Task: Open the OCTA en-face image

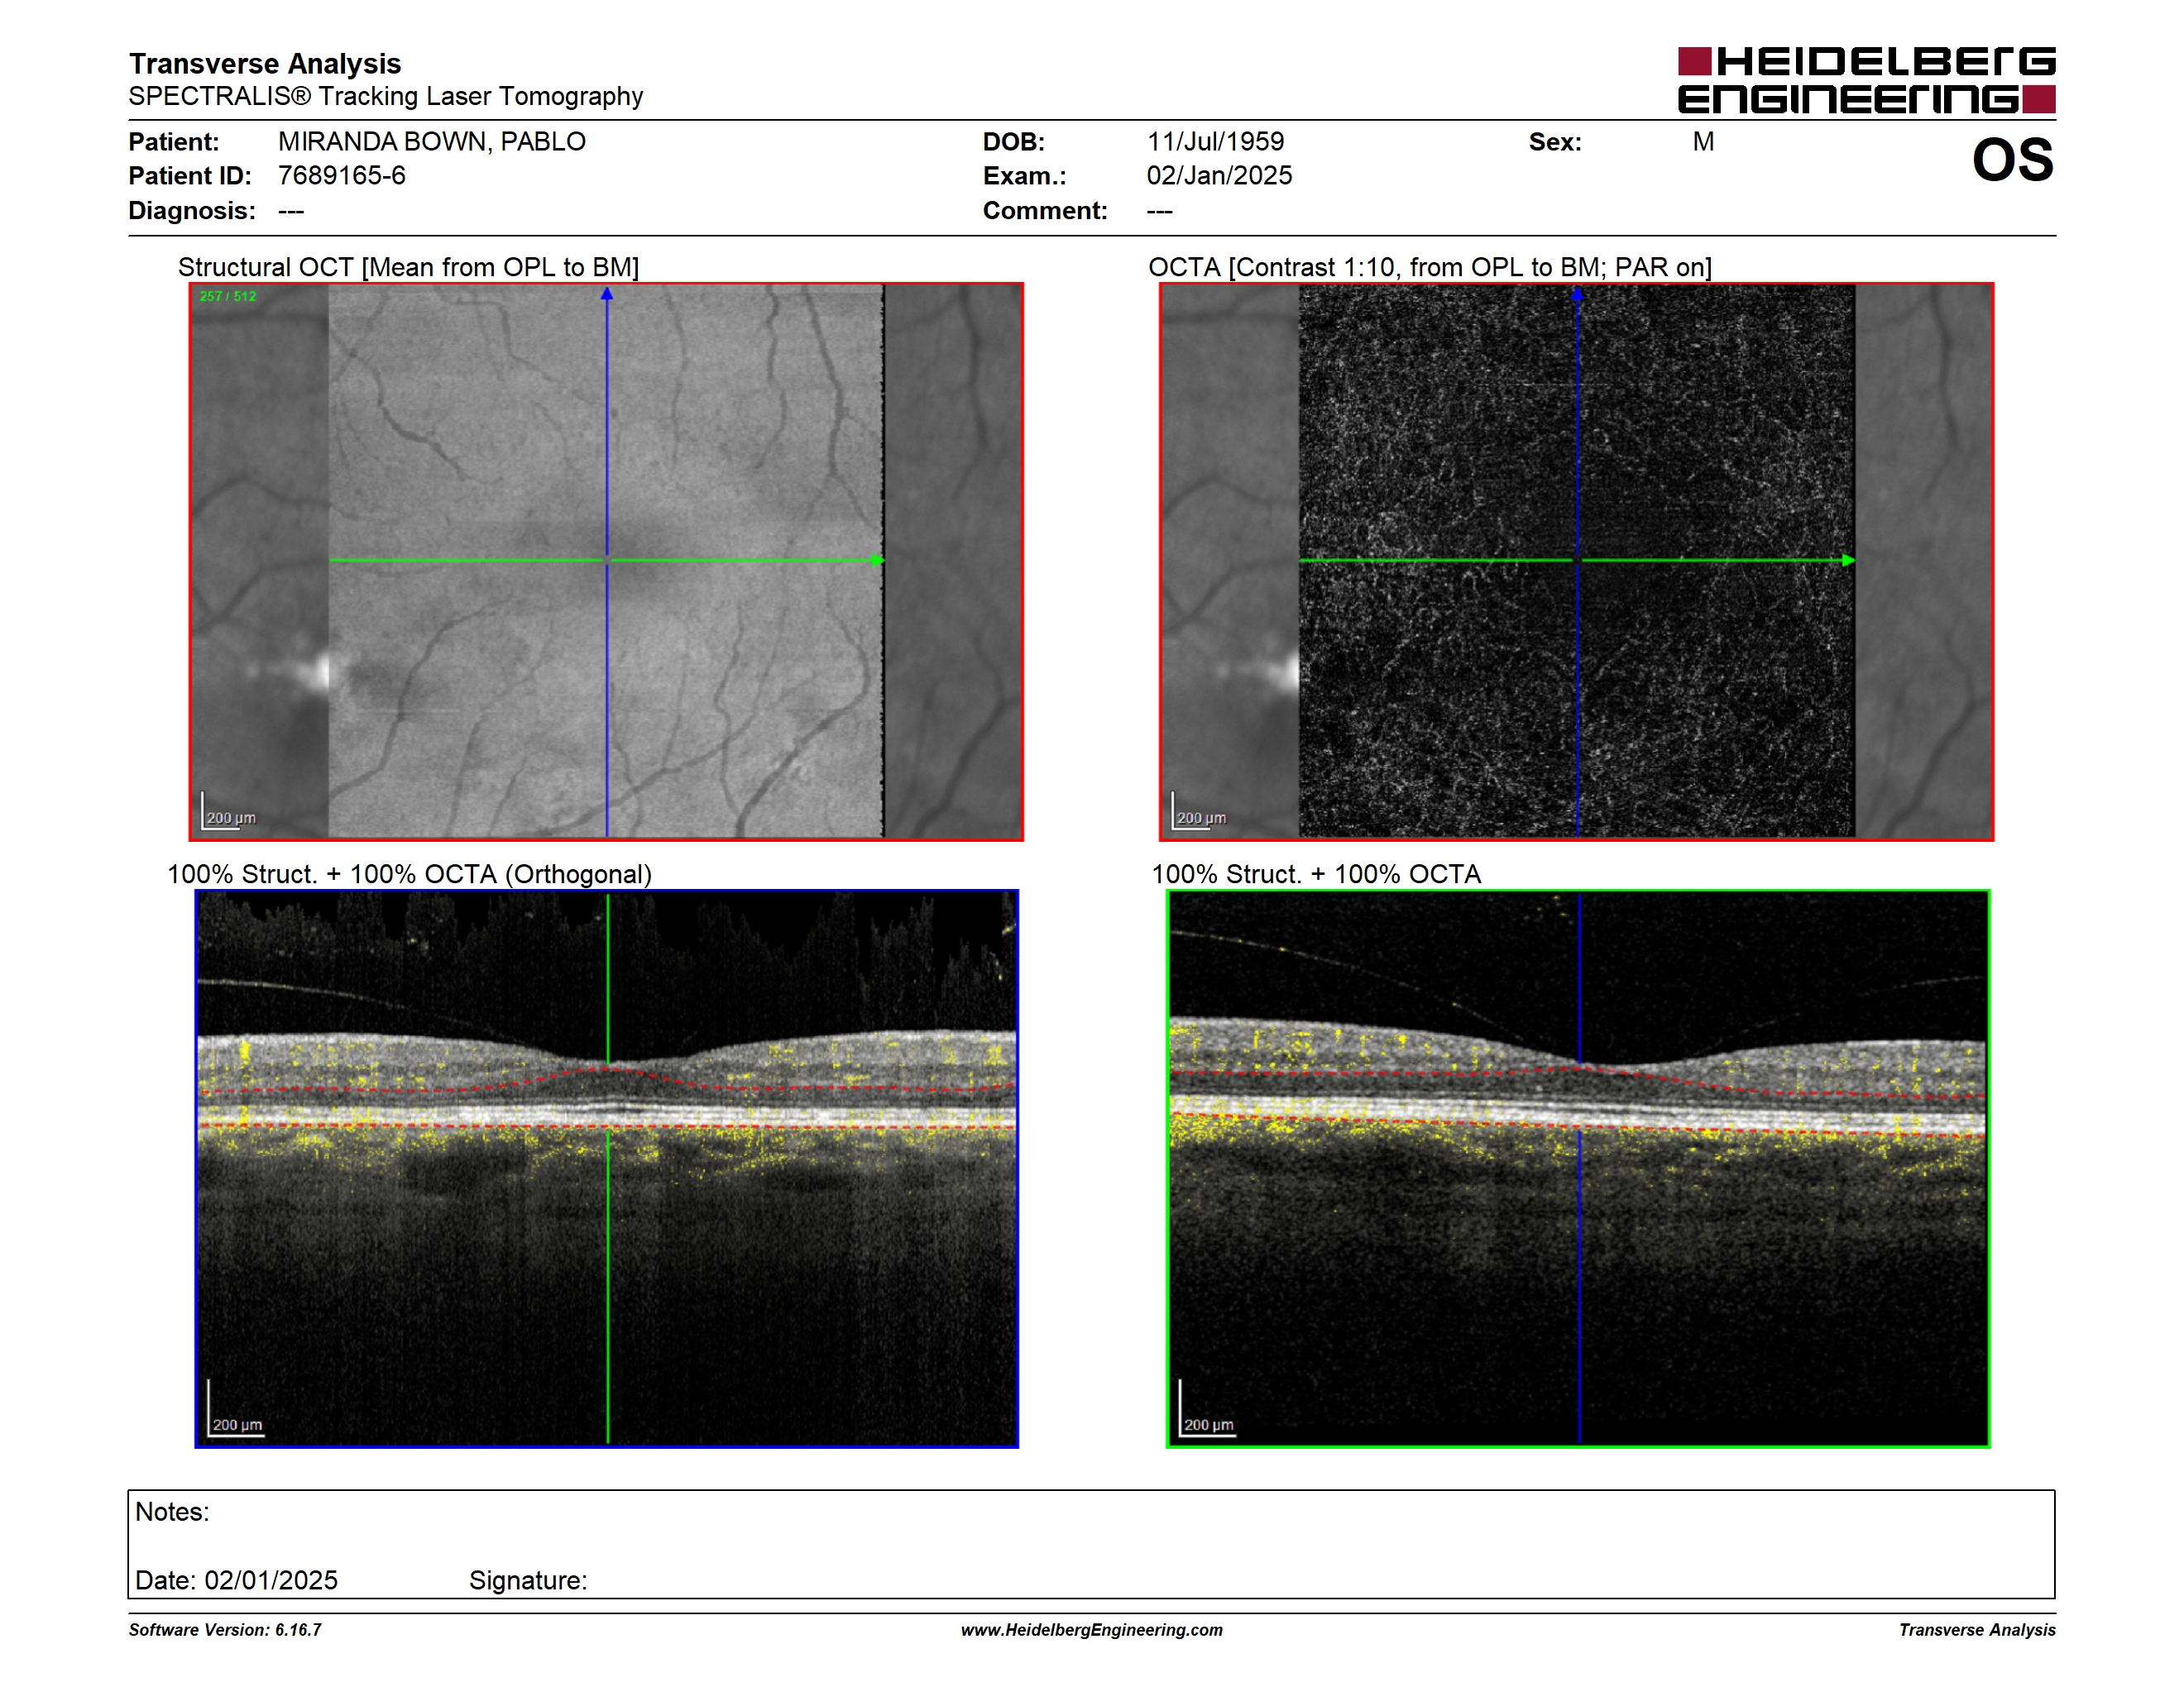Action: pos(1576,562)
